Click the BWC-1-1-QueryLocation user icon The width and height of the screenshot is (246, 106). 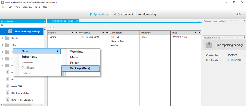point(7,100)
